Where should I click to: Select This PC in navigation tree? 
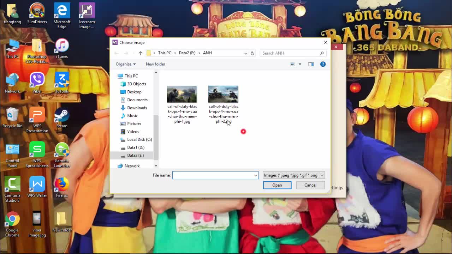coord(131,76)
